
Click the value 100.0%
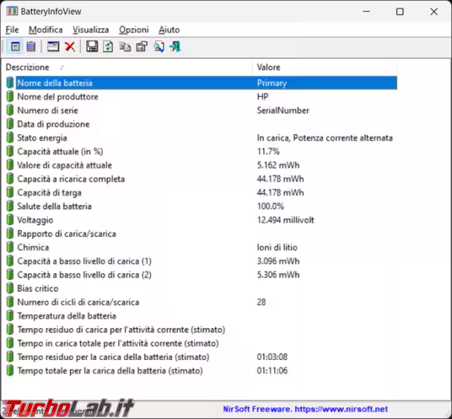tap(270, 206)
